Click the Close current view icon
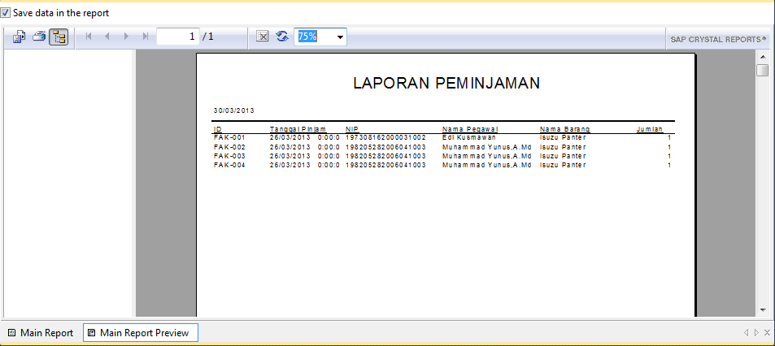 click(263, 36)
